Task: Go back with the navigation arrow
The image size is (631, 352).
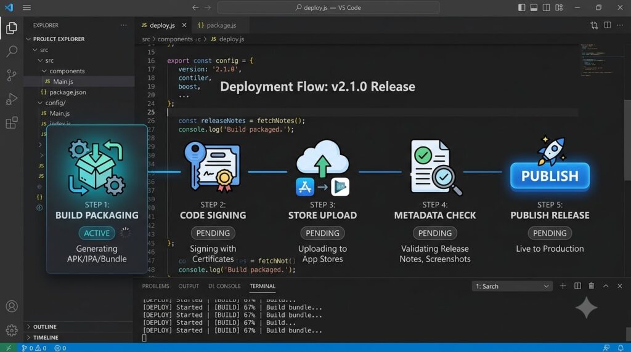Action: coord(195,7)
